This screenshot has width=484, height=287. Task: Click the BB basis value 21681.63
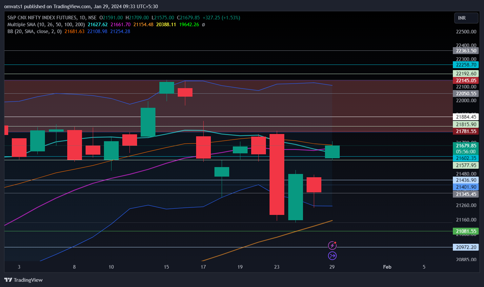[74, 31]
